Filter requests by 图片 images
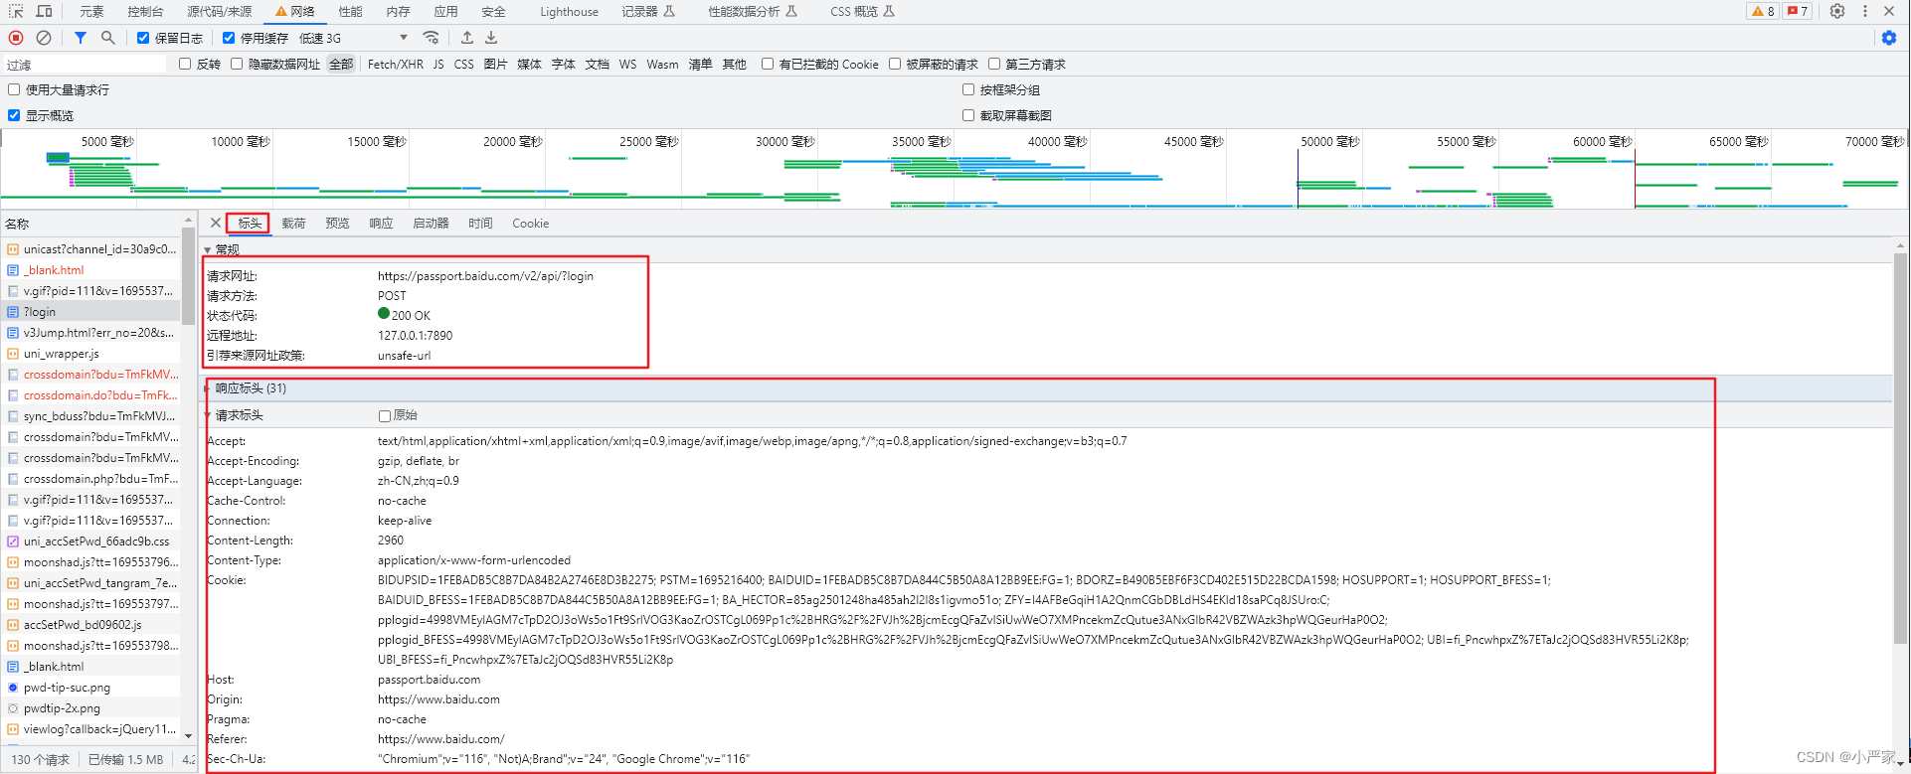Screen dimensions: 1911x774 [495, 64]
